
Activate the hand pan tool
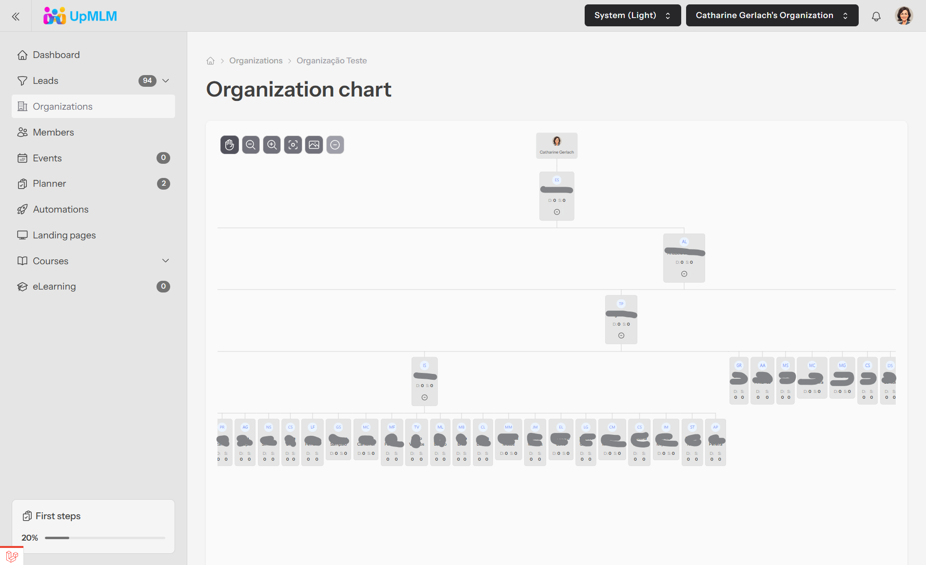[x=230, y=145]
